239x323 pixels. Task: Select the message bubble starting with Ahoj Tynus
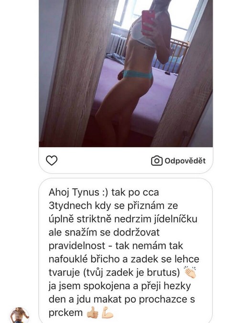tap(125, 250)
